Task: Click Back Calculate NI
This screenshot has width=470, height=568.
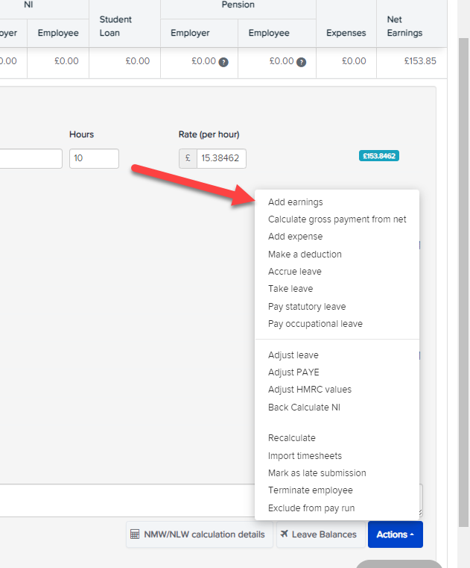Action: pyautogui.click(x=304, y=408)
